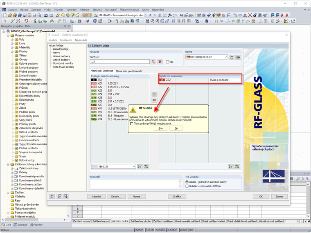Screen dimensions: 311x233
Task: Expand the Kombinace výsledků tree node
Action: tap(12, 188)
